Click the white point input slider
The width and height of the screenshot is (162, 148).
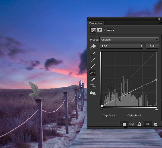157,109
